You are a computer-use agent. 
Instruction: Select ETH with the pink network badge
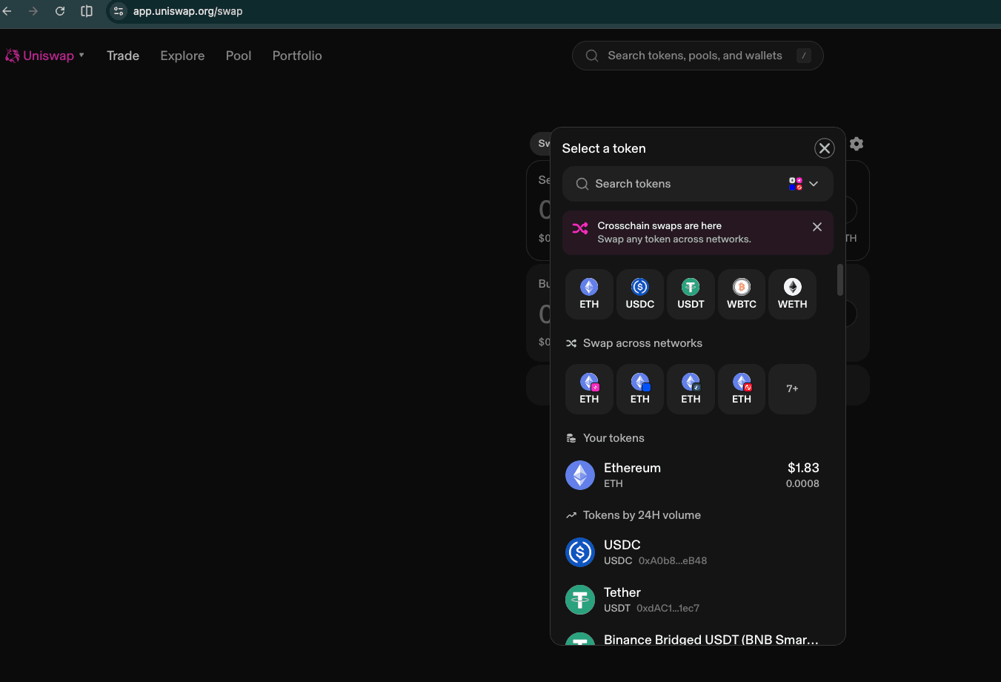(589, 389)
